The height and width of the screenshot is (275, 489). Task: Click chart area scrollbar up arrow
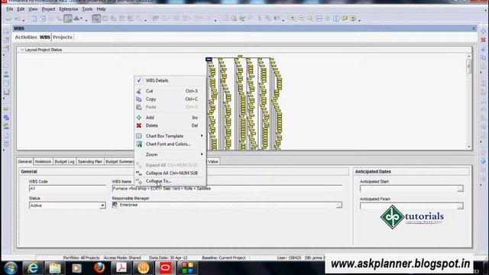[468, 56]
